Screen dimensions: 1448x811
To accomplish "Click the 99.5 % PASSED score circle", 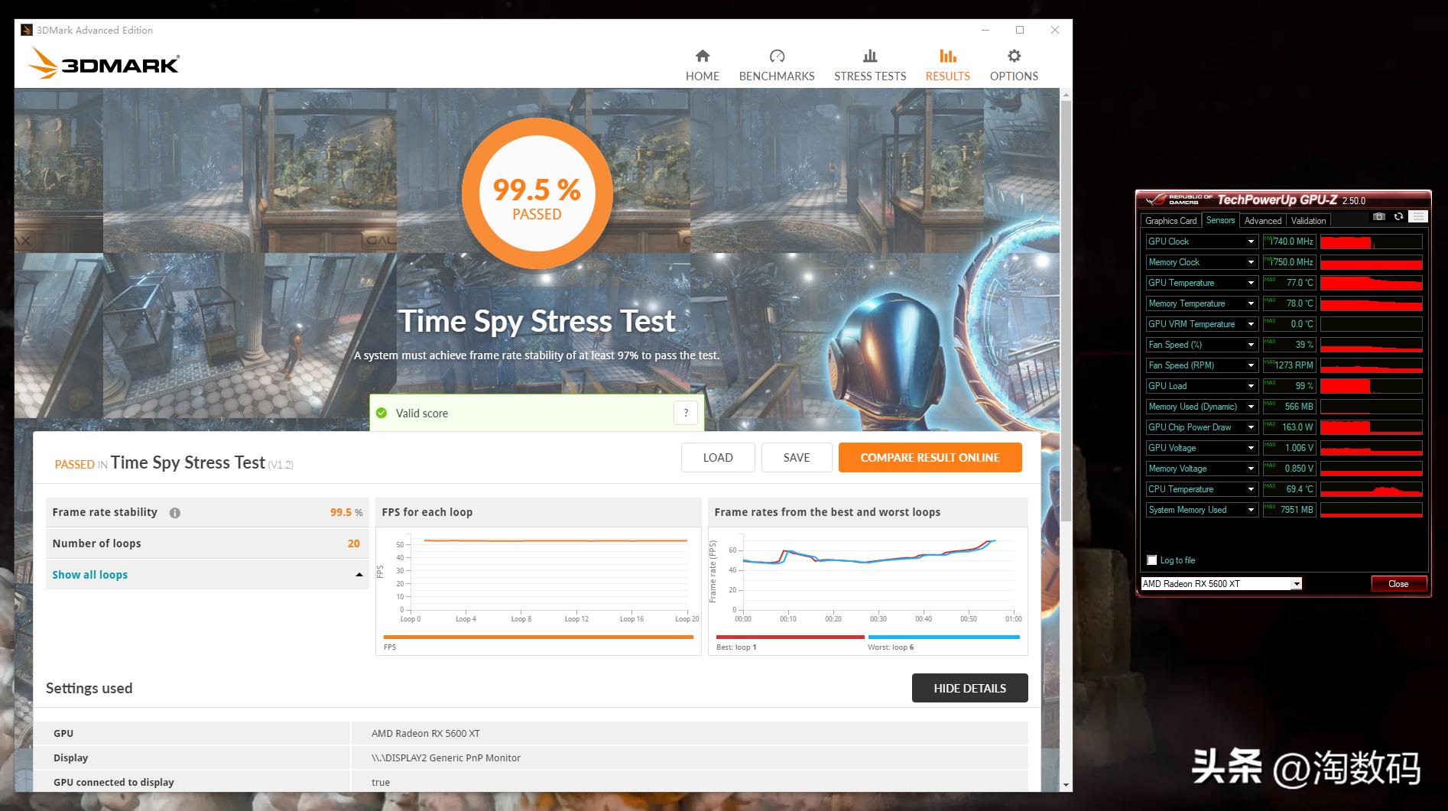I will point(537,194).
